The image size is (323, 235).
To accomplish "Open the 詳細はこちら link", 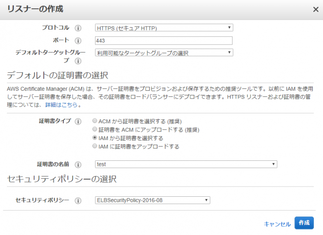I will pos(61,105).
